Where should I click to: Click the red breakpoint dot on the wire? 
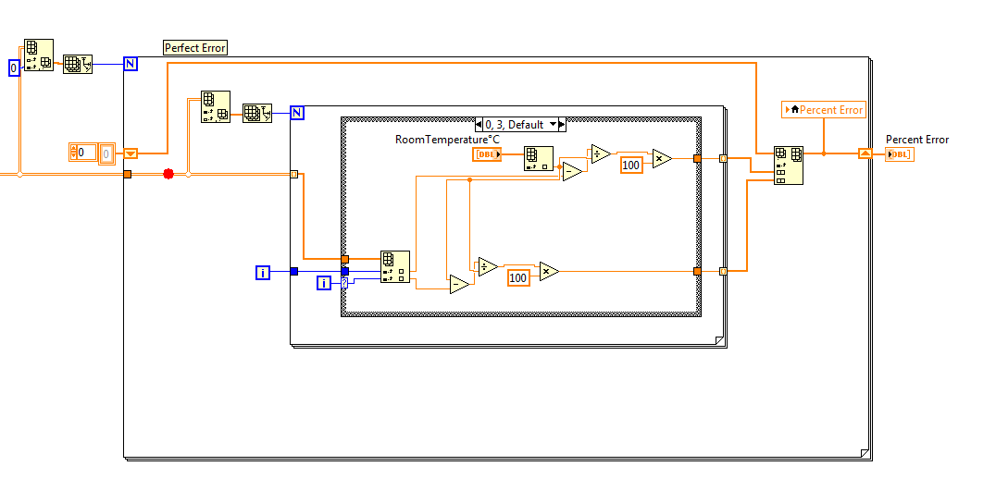[168, 174]
